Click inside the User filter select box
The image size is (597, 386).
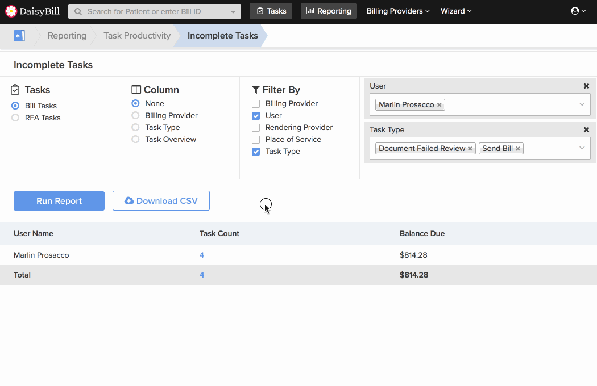(x=480, y=104)
